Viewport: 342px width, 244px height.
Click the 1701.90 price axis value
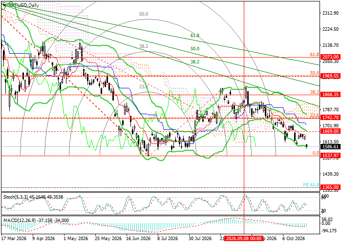click(x=330, y=126)
